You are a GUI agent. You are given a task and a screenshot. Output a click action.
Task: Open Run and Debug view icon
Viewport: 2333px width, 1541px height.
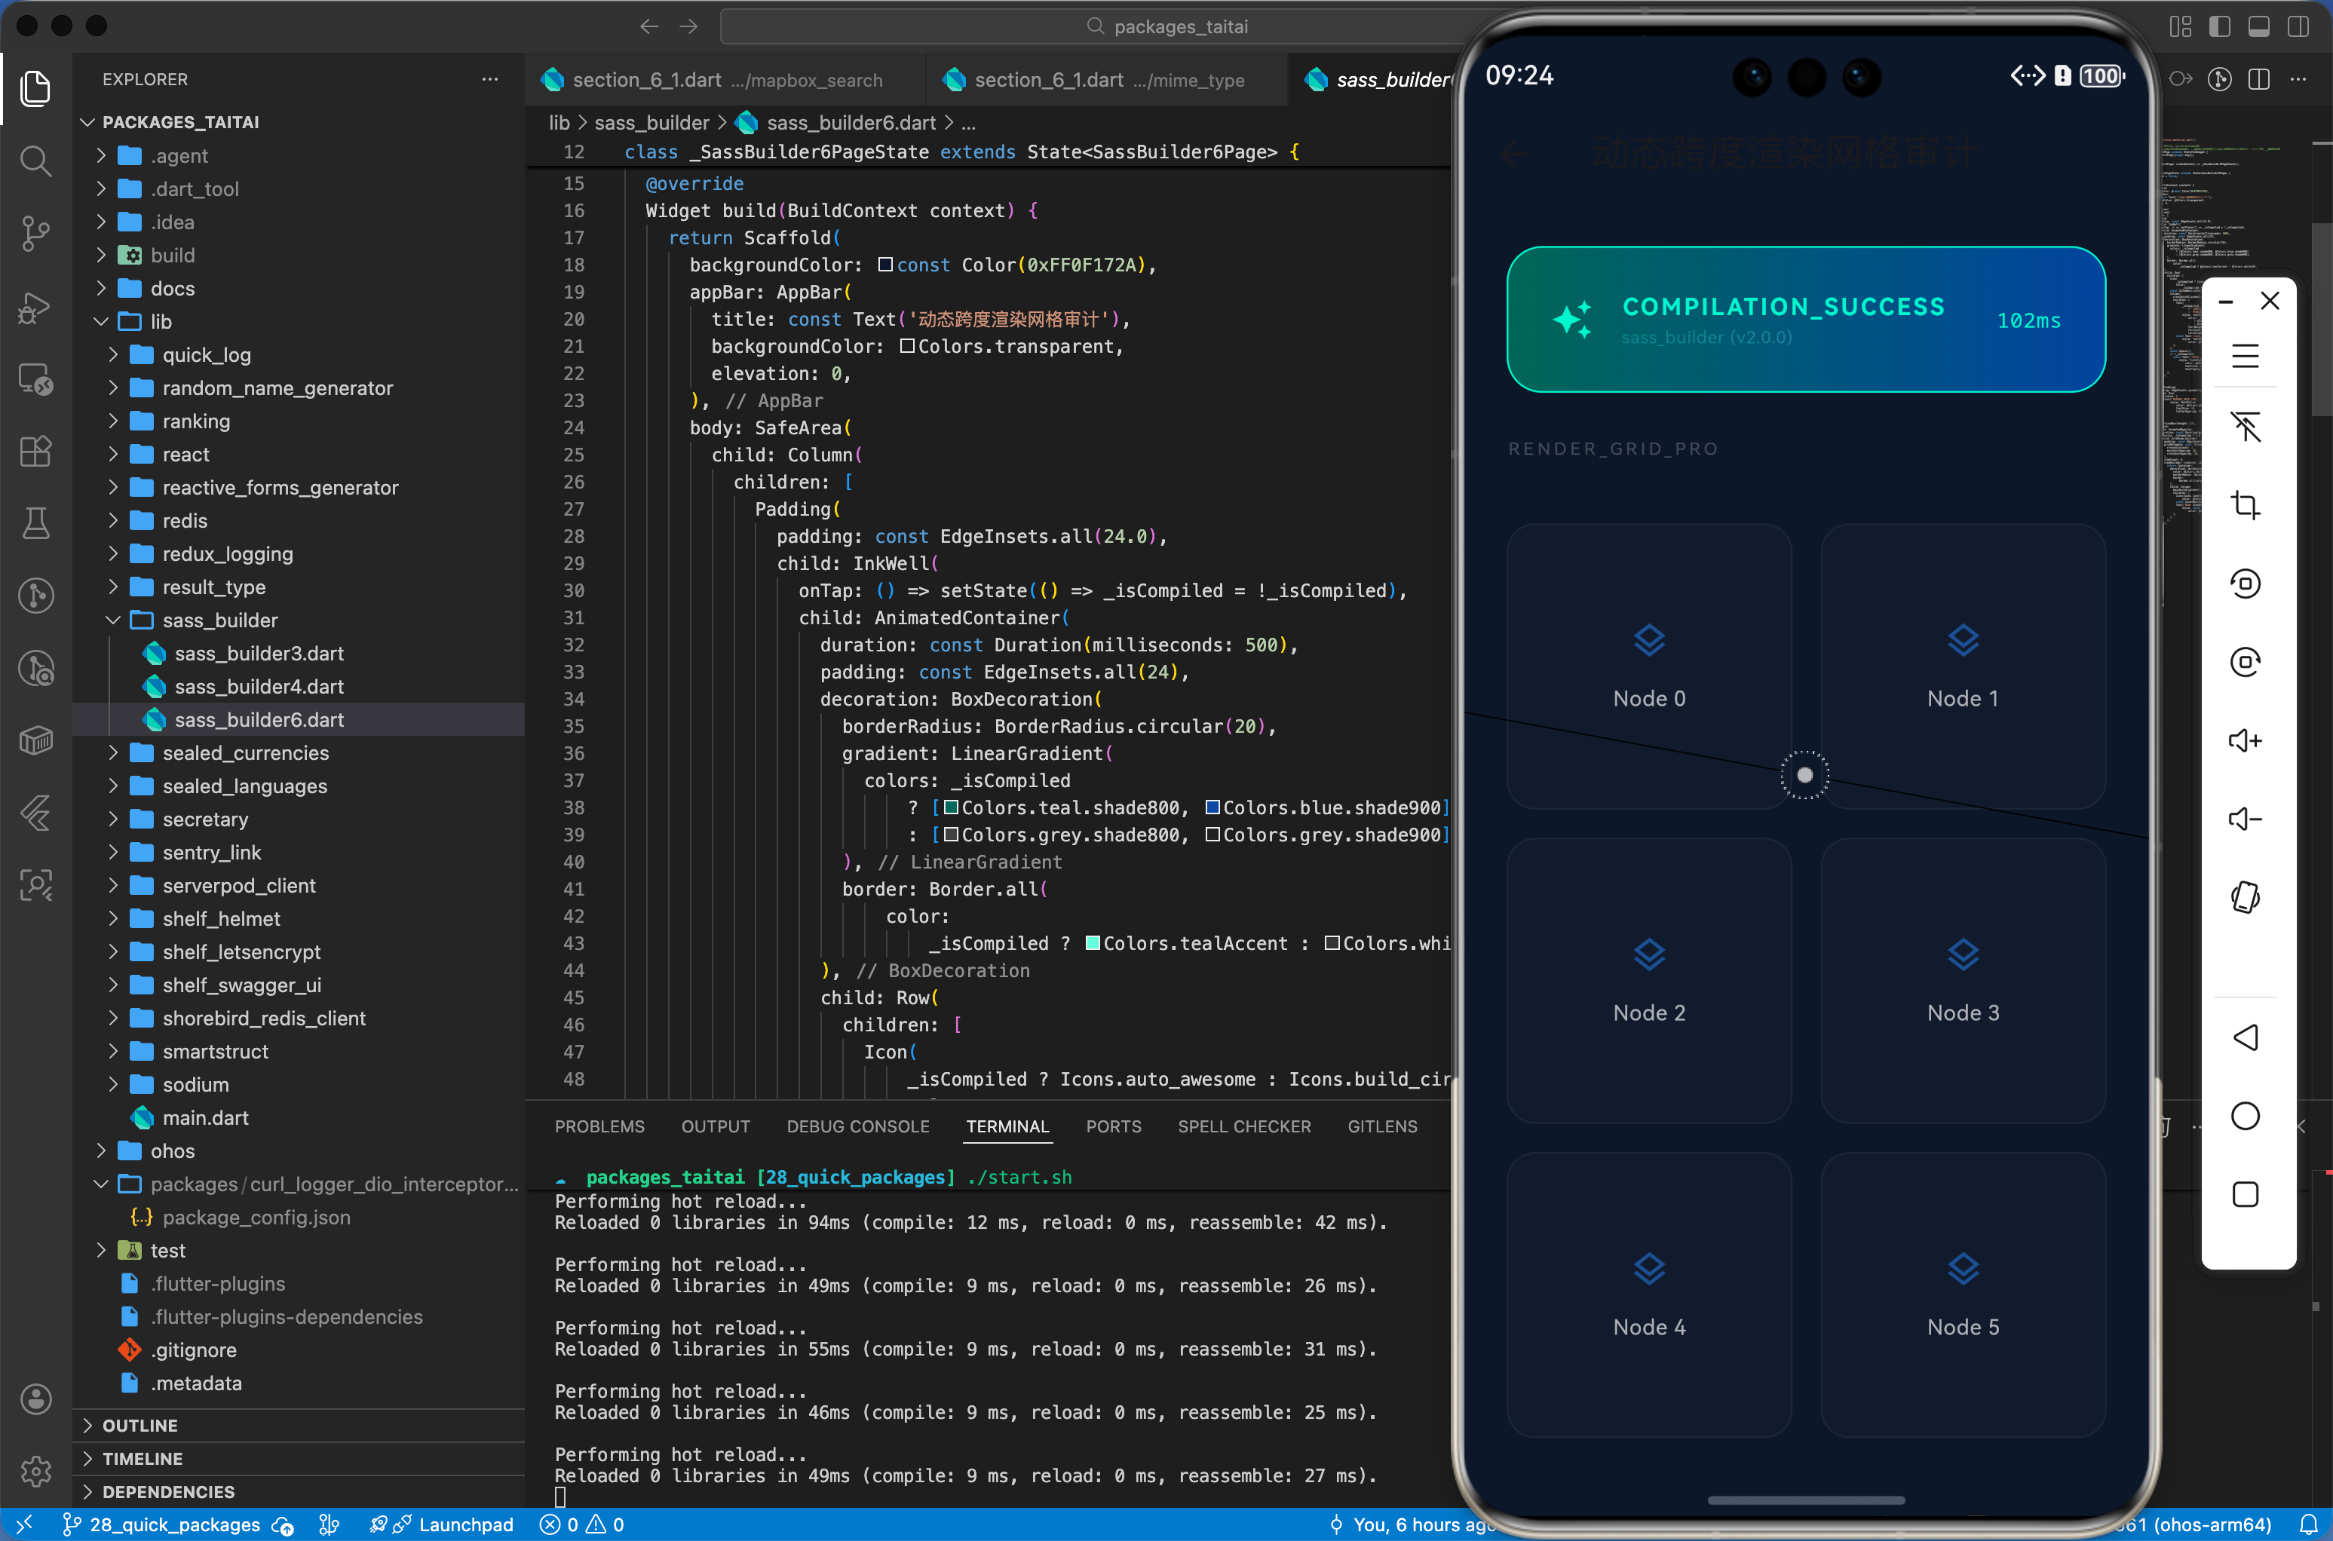(35, 307)
